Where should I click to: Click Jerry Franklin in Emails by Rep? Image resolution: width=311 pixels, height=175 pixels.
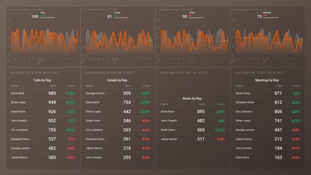(94, 157)
